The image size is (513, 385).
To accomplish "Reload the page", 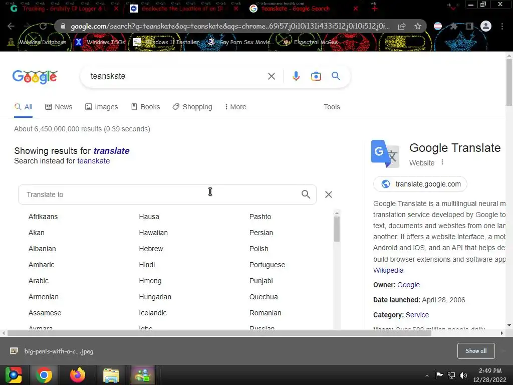I will click(43, 26).
